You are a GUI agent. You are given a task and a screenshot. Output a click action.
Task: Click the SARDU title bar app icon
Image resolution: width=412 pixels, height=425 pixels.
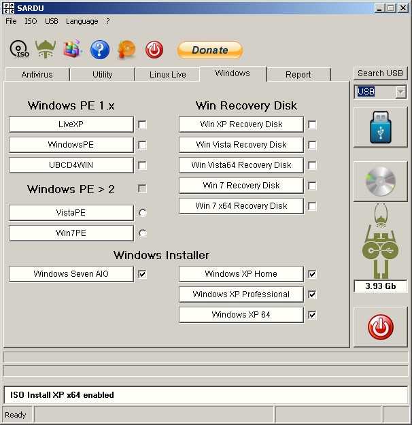(x=8, y=8)
